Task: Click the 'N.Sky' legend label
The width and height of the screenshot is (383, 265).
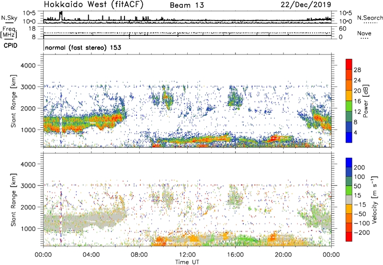Action: coord(9,18)
